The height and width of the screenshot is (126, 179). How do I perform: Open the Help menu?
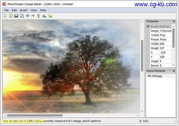43,10
